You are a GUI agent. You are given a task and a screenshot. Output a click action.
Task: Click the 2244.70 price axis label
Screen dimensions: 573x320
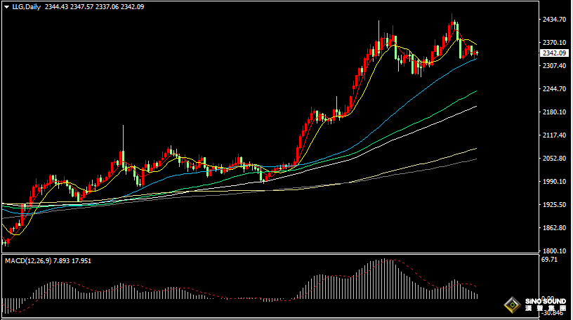coord(553,89)
